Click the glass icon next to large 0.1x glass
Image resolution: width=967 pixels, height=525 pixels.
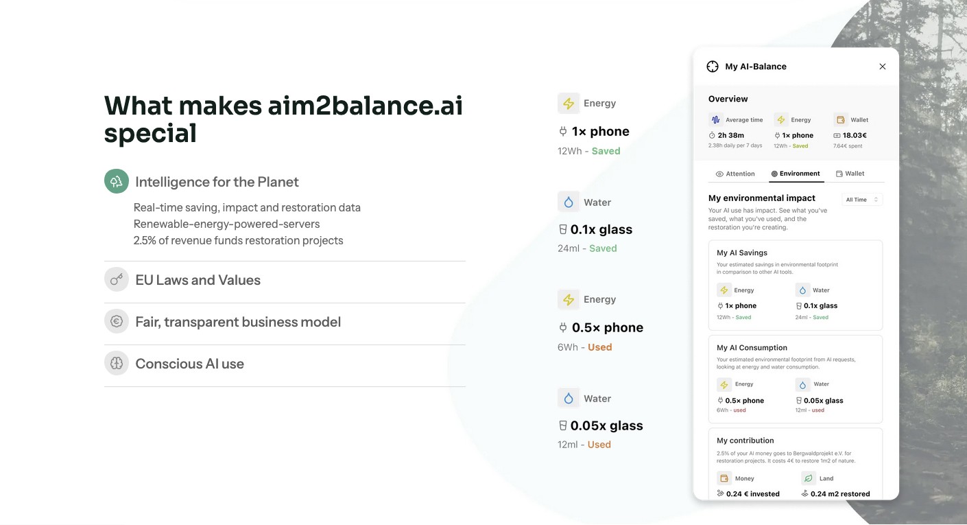point(563,229)
